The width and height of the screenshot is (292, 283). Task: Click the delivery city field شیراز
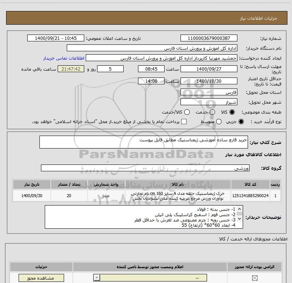(x=209, y=102)
